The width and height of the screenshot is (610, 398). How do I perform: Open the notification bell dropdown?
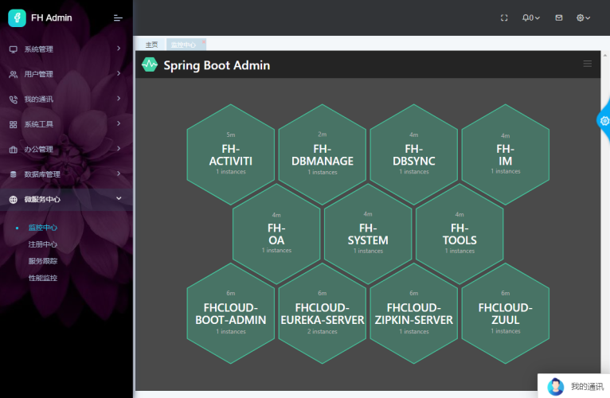[530, 18]
